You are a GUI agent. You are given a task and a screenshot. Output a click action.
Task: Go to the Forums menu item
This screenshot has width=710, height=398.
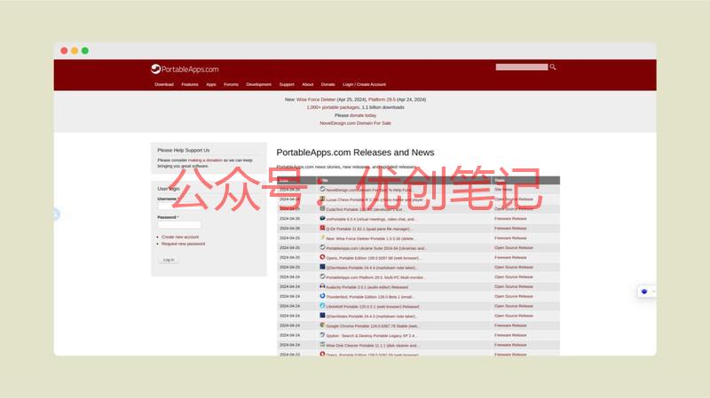pos(231,84)
